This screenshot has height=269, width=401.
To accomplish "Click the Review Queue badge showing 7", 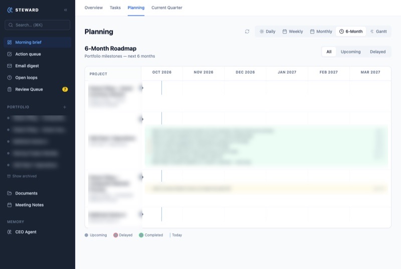I will [65, 89].
